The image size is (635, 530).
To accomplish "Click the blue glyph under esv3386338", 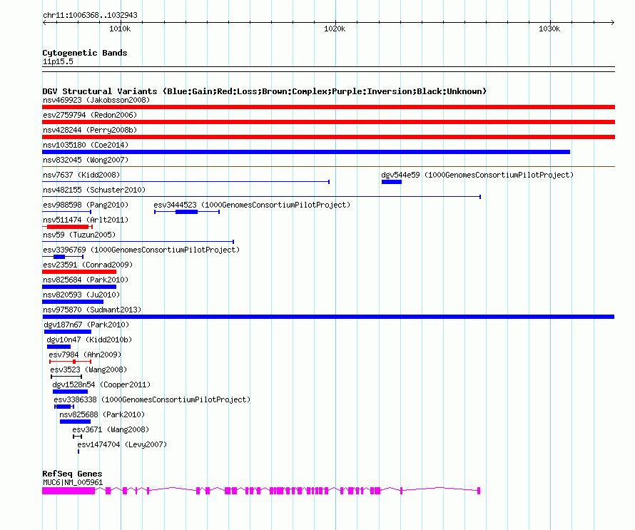I will [64, 407].
